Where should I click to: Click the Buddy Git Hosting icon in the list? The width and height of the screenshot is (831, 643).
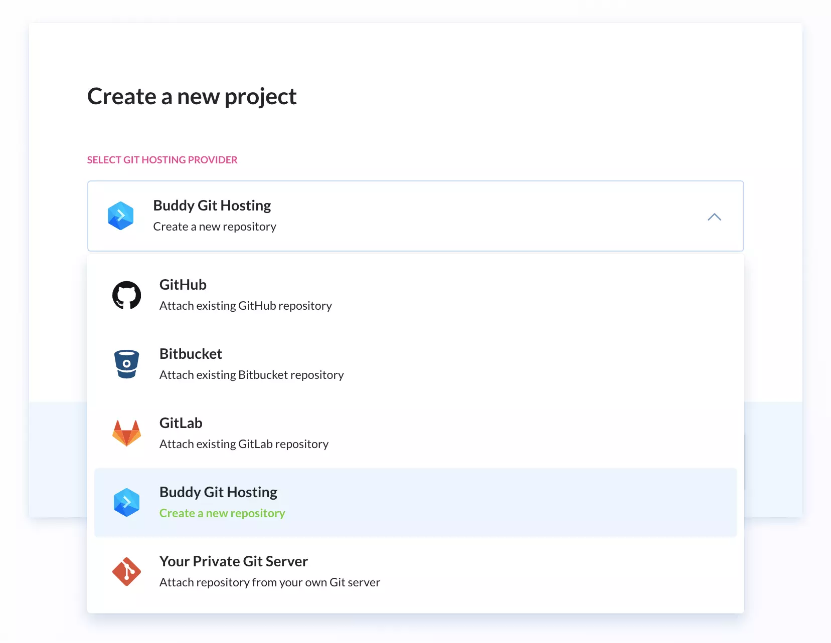[x=126, y=502]
